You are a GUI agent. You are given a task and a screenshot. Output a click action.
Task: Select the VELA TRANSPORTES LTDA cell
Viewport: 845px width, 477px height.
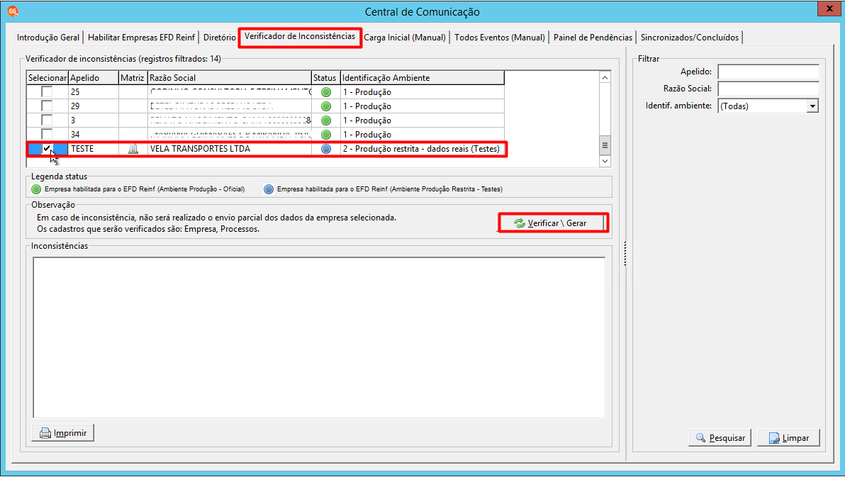pyautogui.click(x=230, y=149)
